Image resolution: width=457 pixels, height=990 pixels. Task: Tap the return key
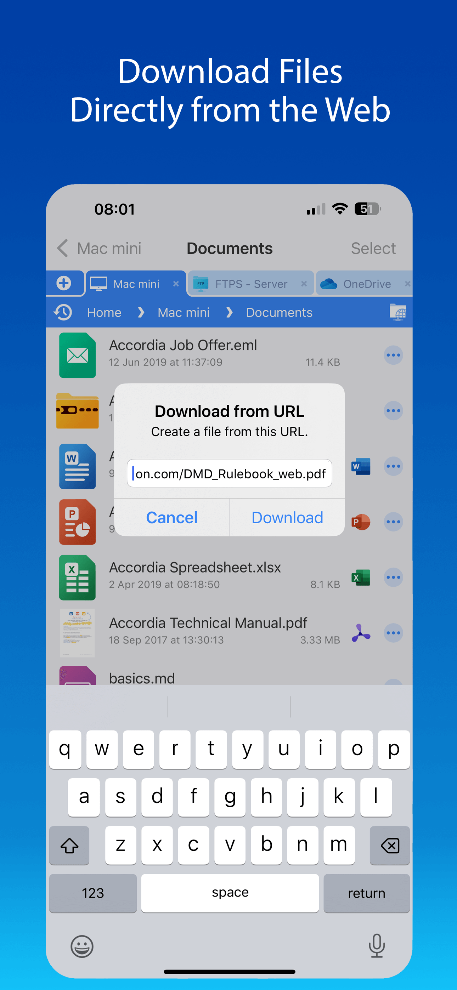pos(367,893)
